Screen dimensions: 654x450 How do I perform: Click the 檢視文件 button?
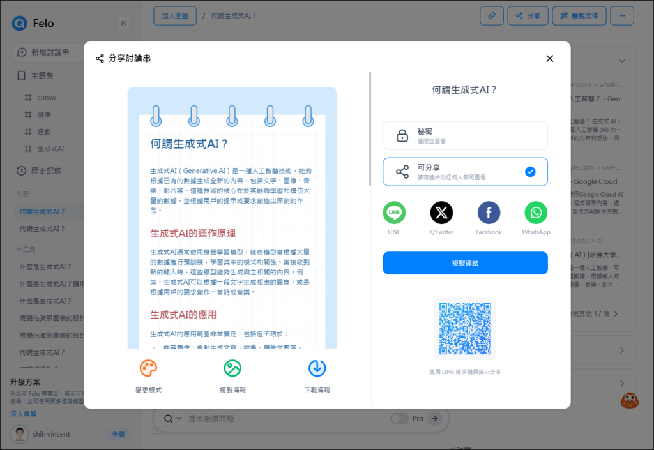pyautogui.click(x=579, y=16)
